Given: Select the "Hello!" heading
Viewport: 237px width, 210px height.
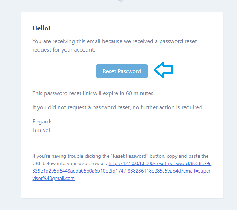Looking at the screenshot, I should 41,28.
